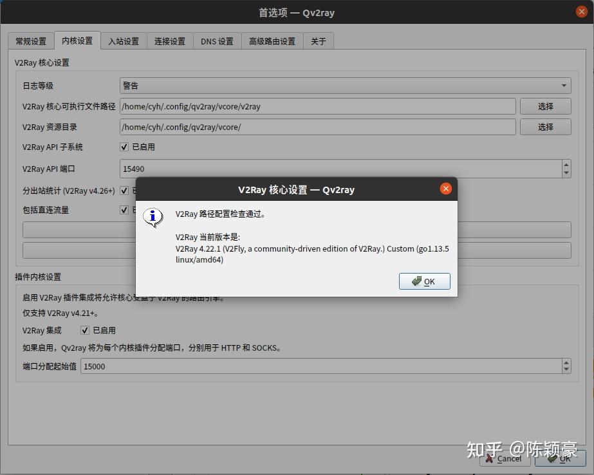
Task: Increment the V2Ray API 端口 value
Action: pyautogui.click(x=565, y=165)
